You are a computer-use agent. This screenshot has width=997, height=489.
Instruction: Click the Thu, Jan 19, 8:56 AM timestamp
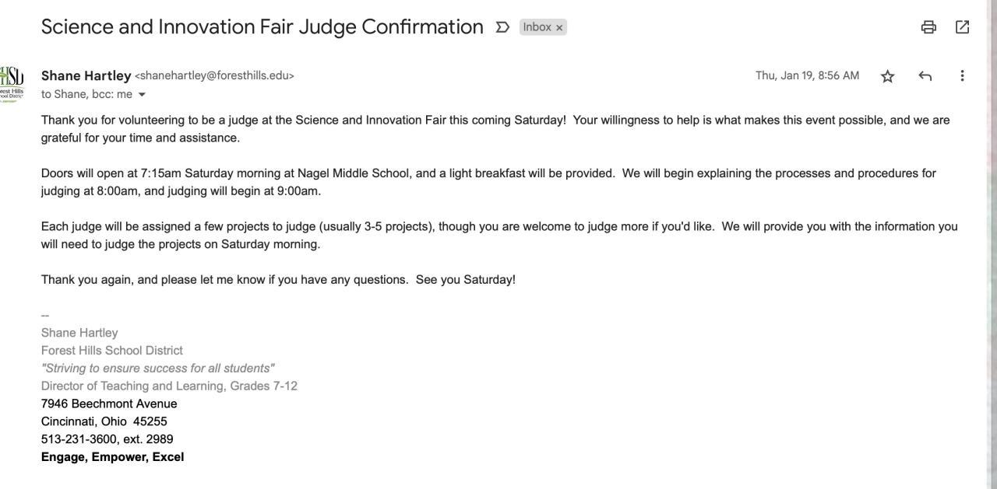(807, 75)
